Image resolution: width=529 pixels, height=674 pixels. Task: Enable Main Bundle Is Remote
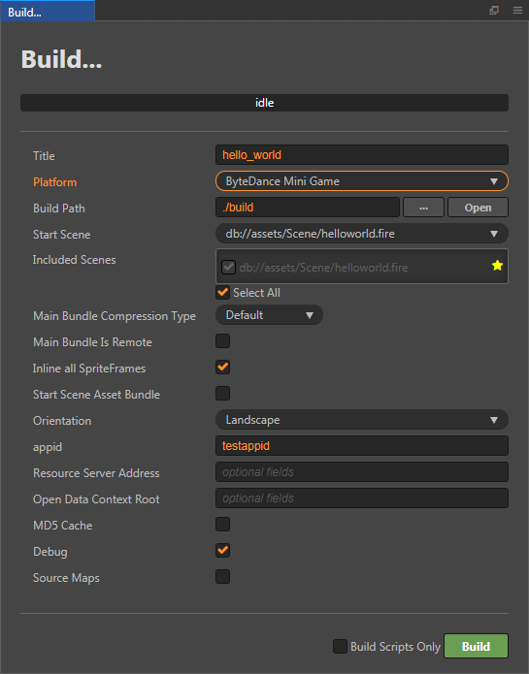pos(223,341)
